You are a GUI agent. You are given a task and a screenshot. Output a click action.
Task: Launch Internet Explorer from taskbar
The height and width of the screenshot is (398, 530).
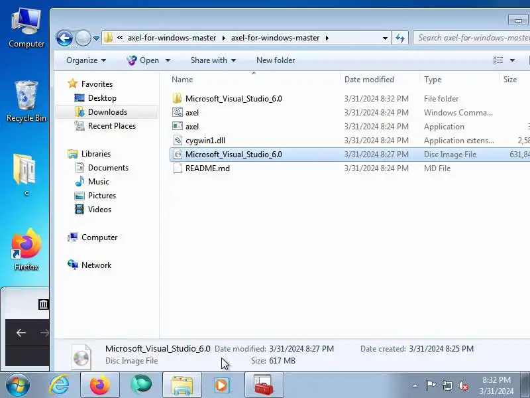[59, 385]
